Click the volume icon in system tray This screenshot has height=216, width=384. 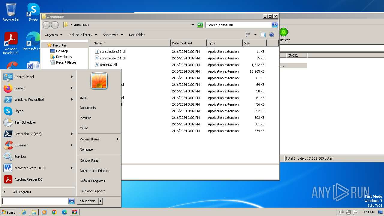(341, 212)
